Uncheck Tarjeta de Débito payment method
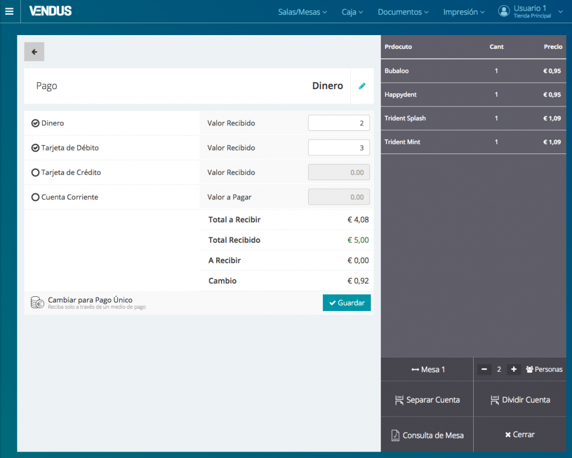This screenshot has height=458, width=572. click(x=35, y=148)
